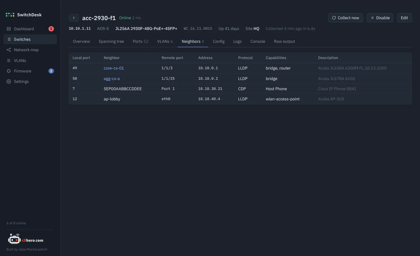Open Firmware in the sidebar

click(x=30, y=71)
